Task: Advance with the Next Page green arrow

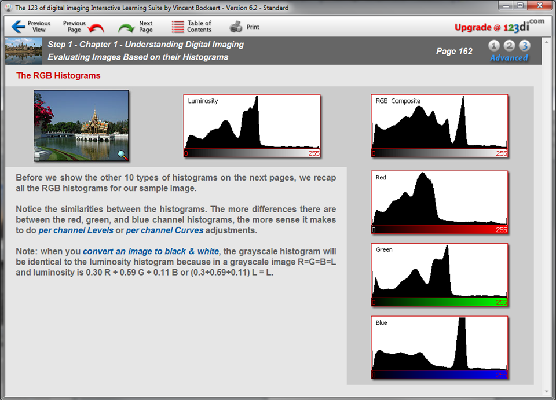Action: pos(126,28)
